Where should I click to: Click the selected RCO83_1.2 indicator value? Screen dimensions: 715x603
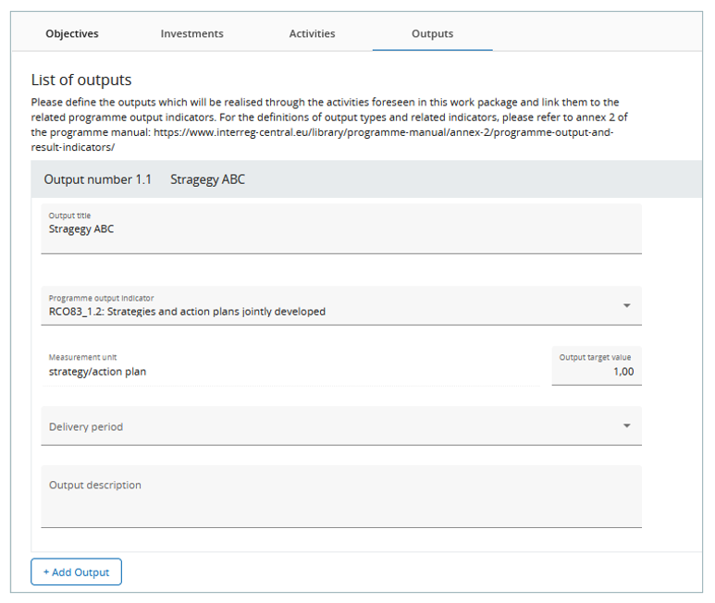[x=187, y=312]
